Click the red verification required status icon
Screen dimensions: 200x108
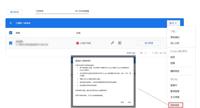click(x=77, y=43)
